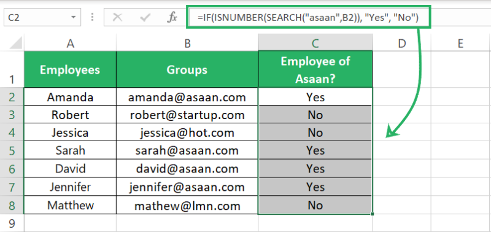491x232 pixels.
Task: Select the No result in Jessica's row
Action: tap(315, 133)
